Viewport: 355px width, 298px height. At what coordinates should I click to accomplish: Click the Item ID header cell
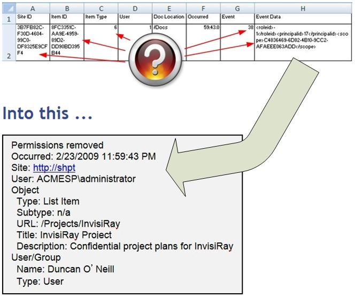(67, 18)
